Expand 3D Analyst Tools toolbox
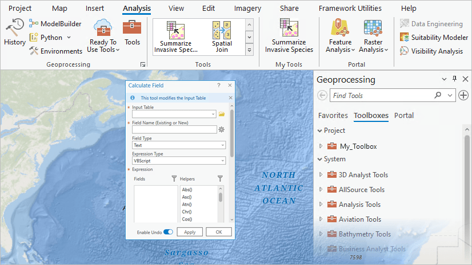 tap(321, 174)
